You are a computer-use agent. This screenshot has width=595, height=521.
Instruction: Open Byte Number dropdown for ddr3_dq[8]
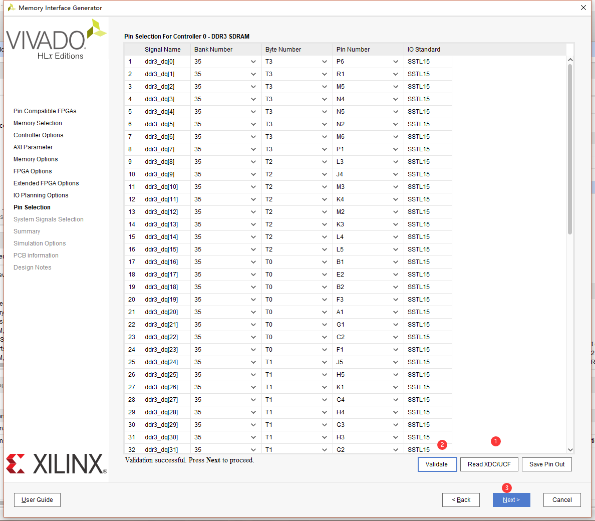pos(325,161)
